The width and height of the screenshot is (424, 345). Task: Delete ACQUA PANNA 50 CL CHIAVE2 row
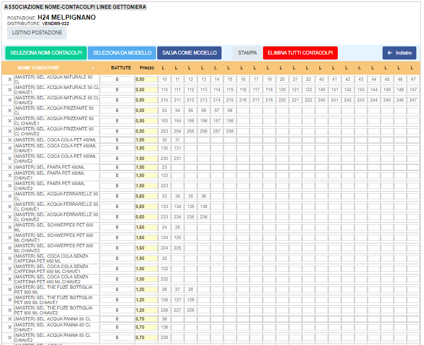click(x=10, y=337)
